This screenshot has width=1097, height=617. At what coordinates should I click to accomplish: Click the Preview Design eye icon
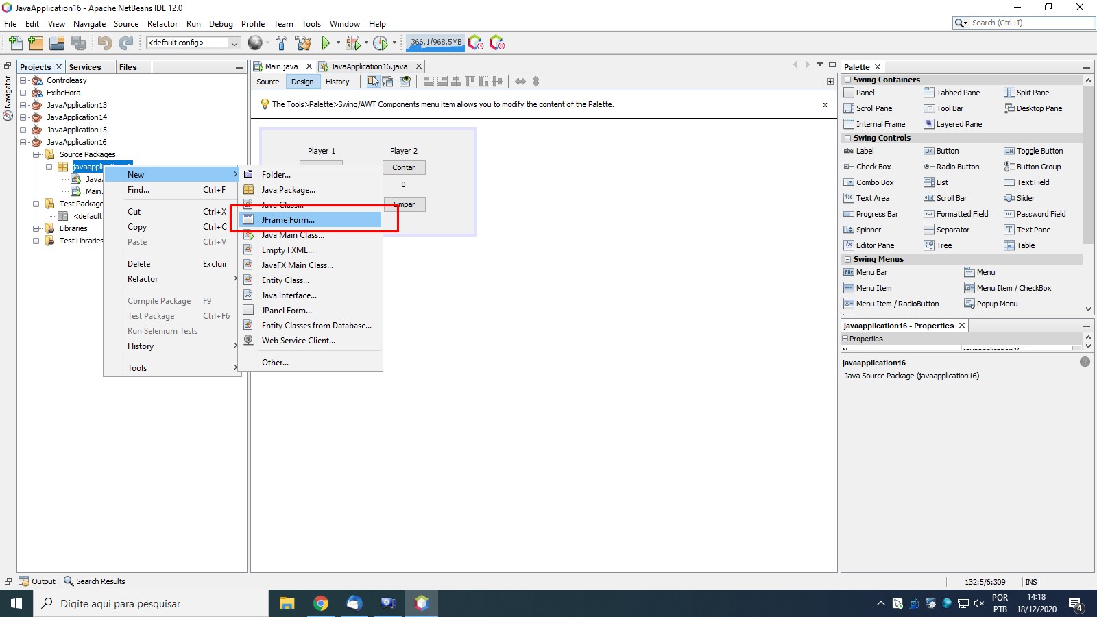[x=405, y=82]
